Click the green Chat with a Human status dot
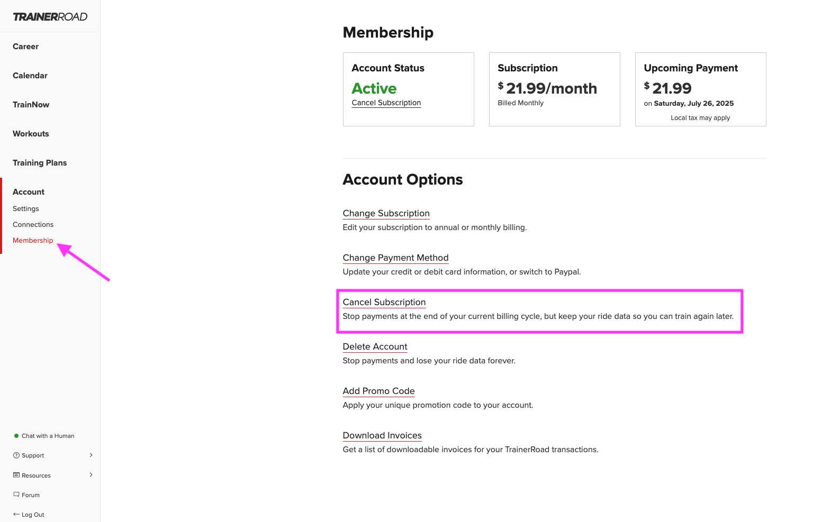Image resolution: width=840 pixels, height=522 pixels. 16,436
